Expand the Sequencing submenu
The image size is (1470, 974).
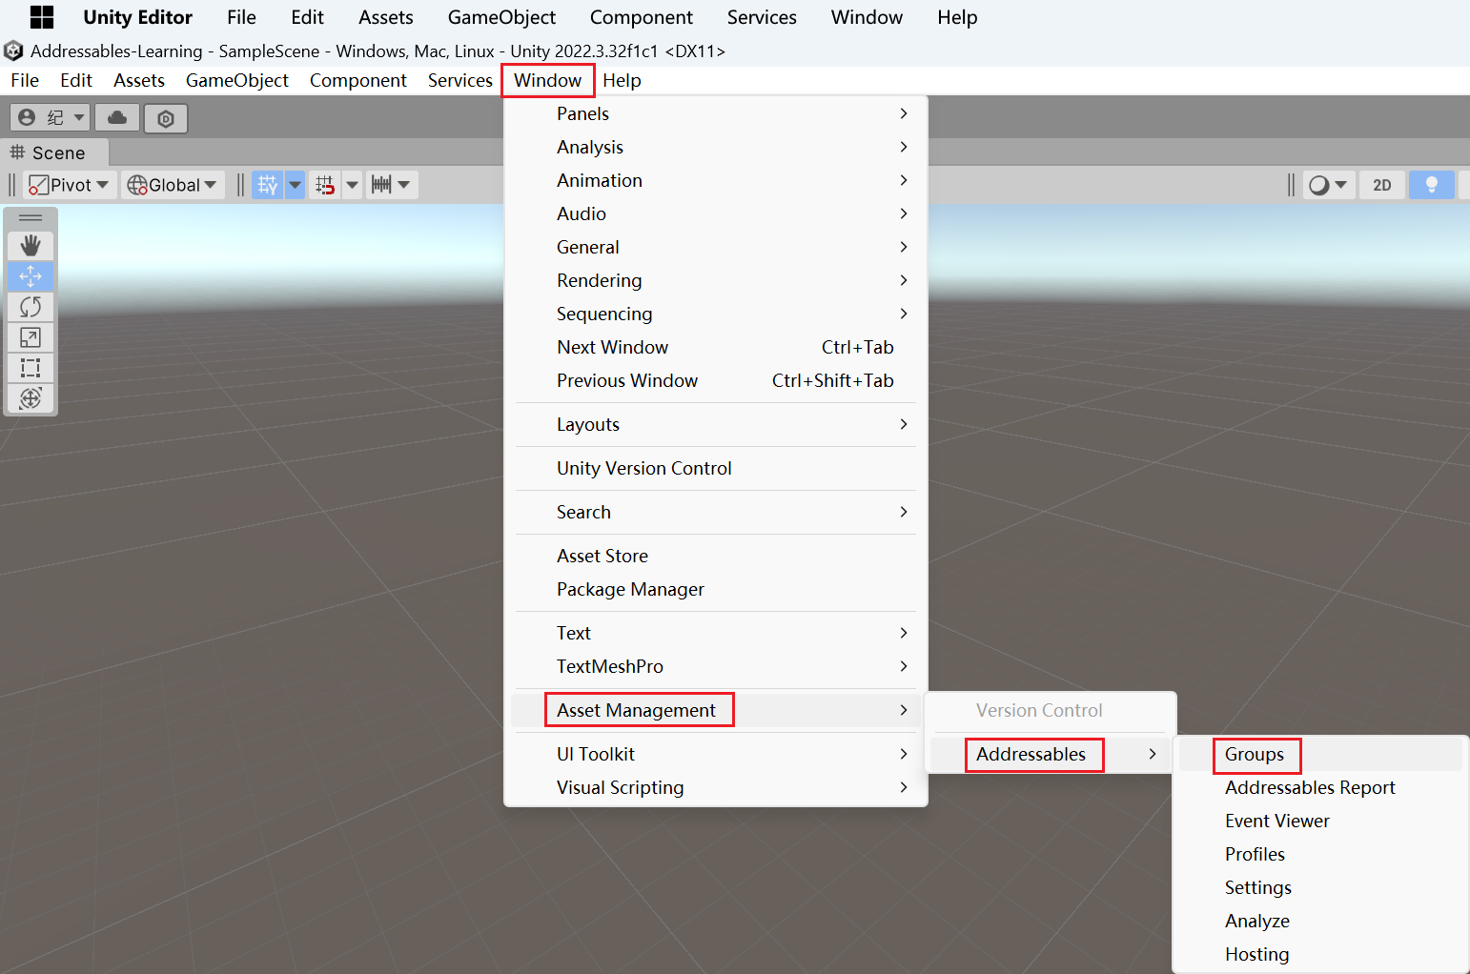tap(715, 314)
